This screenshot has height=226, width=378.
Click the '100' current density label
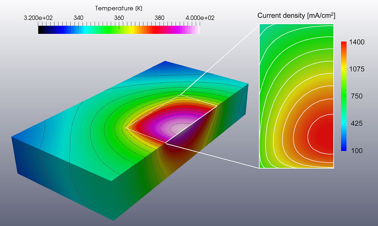click(x=357, y=151)
